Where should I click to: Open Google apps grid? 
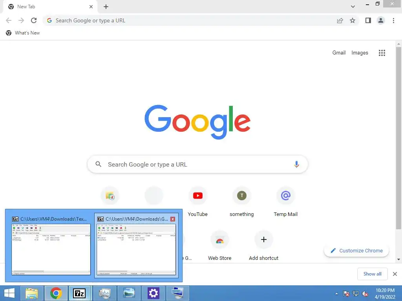(x=382, y=53)
